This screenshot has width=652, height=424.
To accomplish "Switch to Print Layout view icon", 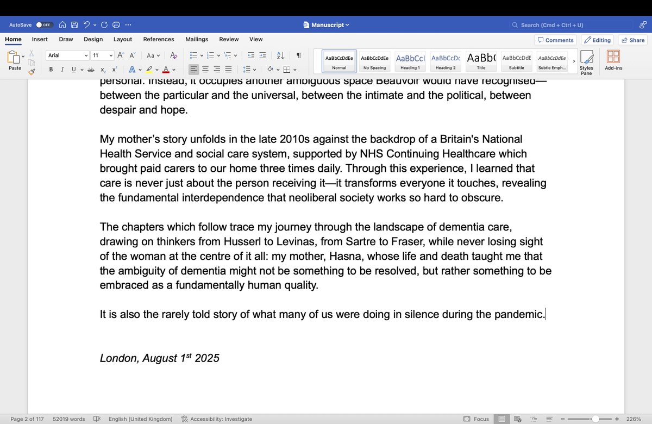I will pos(500,419).
